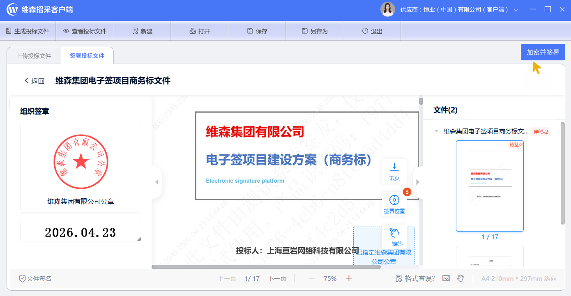Go back using the 返回 link
Image resolution: width=571 pixels, height=296 pixels.
coord(34,81)
